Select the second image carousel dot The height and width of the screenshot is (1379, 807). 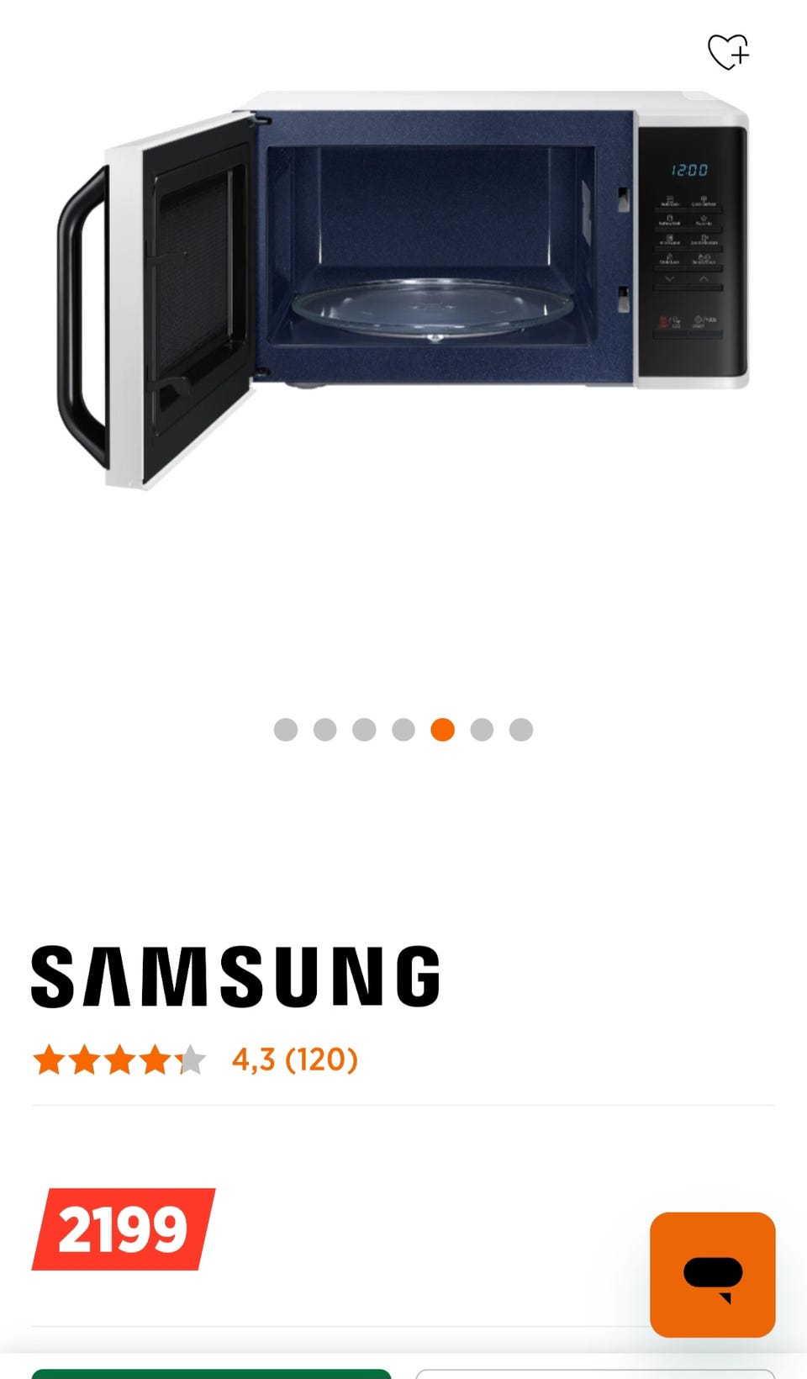(x=325, y=729)
